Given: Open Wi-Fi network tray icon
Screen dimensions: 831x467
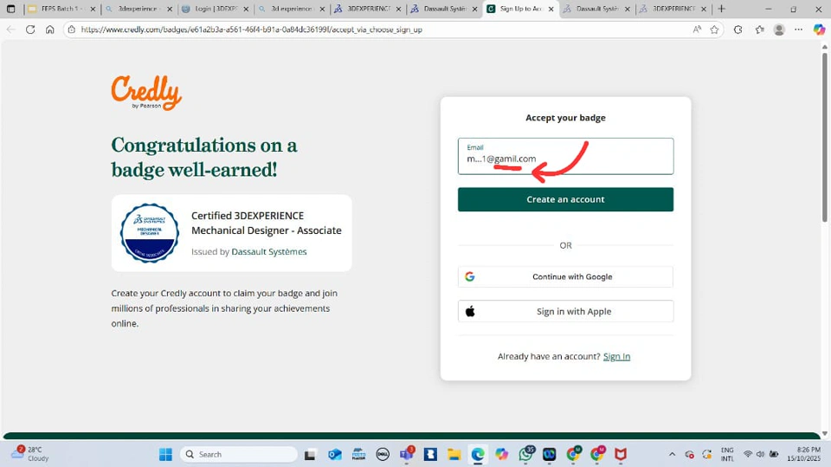Looking at the screenshot, I should 748,454.
